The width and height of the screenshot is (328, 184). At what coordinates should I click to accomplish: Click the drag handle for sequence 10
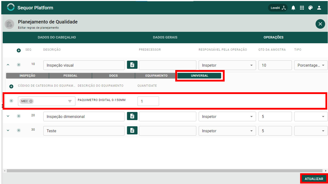19,65
